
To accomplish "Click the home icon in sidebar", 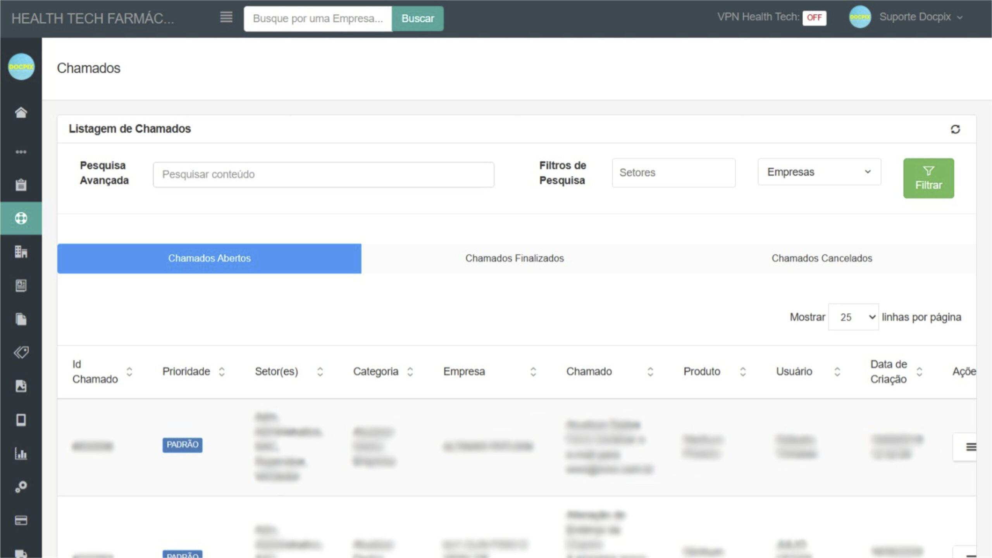I will pos(21,112).
